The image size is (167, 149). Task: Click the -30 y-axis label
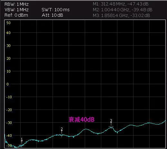pyautogui.click(x=9, y=123)
